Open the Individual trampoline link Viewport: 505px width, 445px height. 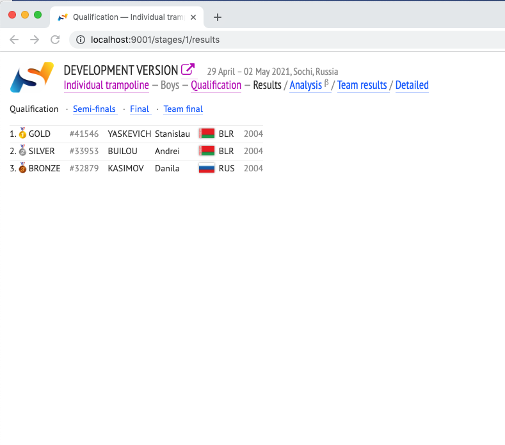click(106, 85)
